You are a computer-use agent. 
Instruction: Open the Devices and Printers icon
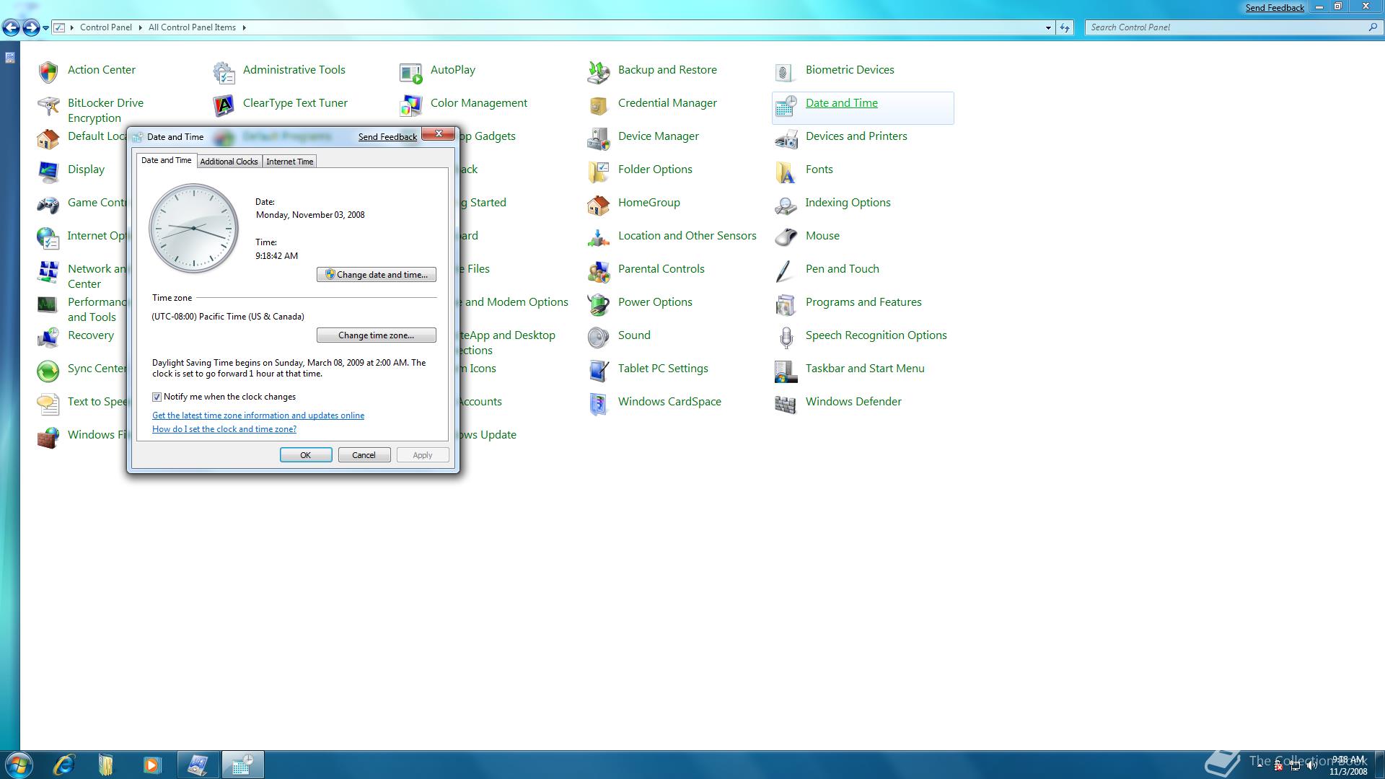(786, 138)
